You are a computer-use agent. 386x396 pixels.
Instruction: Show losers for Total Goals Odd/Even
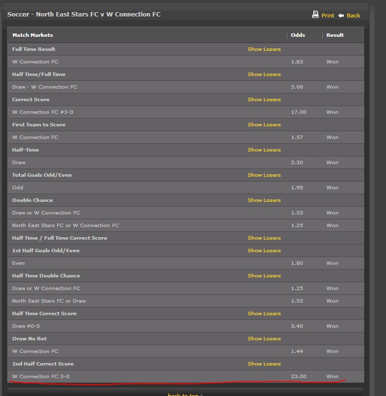pyautogui.click(x=264, y=175)
